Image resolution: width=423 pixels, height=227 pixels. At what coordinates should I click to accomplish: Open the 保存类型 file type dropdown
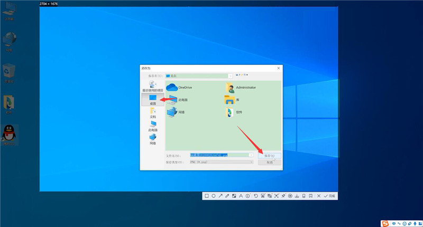[251, 162]
